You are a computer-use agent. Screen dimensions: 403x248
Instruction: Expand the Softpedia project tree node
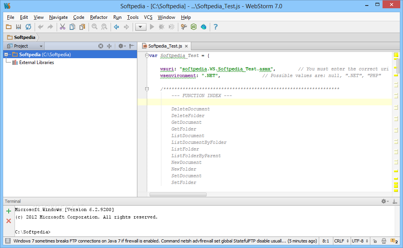[x=6, y=54]
